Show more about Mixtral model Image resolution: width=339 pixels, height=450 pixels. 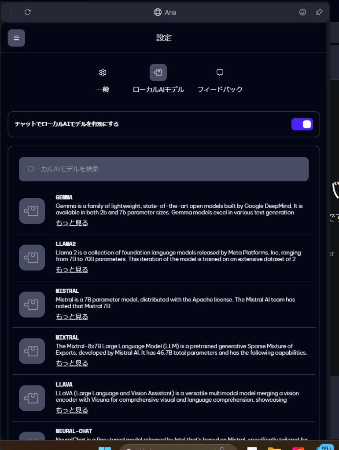pos(72,363)
